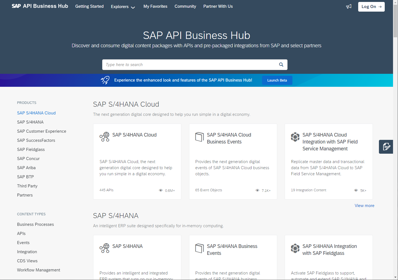Click the SAP API Business Hub header title
398x280 pixels.
(46, 6)
